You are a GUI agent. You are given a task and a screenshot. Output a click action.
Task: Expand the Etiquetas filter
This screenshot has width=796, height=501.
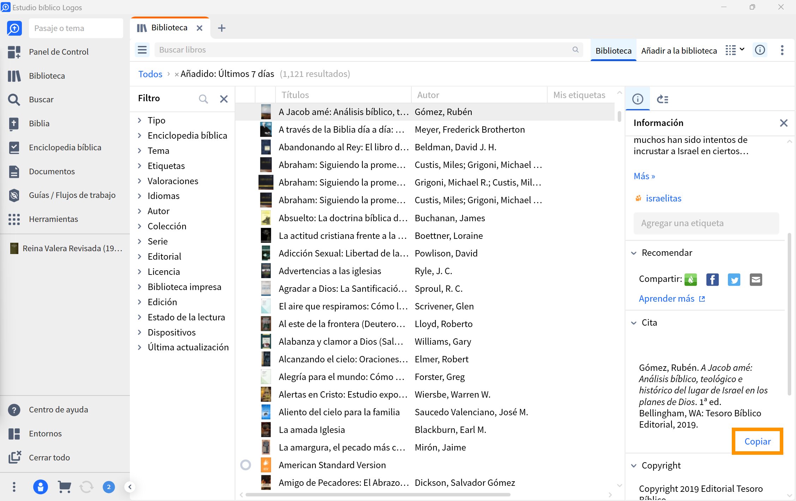pyautogui.click(x=140, y=166)
